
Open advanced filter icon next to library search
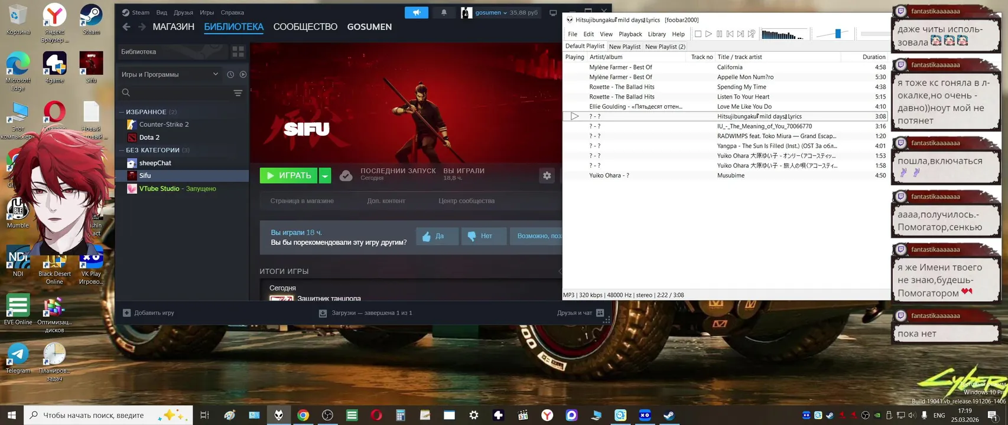pos(238,93)
